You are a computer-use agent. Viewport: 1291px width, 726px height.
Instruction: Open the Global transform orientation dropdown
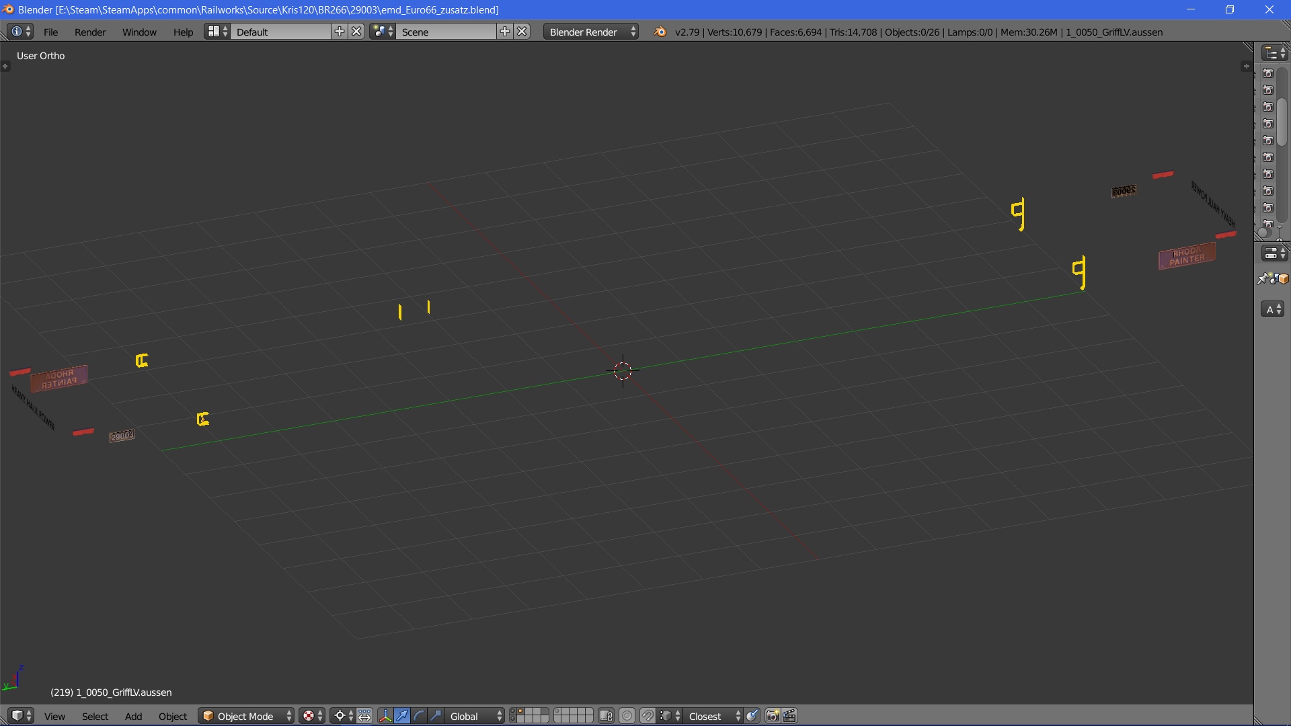(x=475, y=716)
